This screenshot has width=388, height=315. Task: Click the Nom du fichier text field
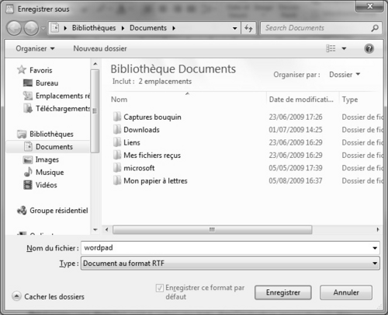coord(230,248)
